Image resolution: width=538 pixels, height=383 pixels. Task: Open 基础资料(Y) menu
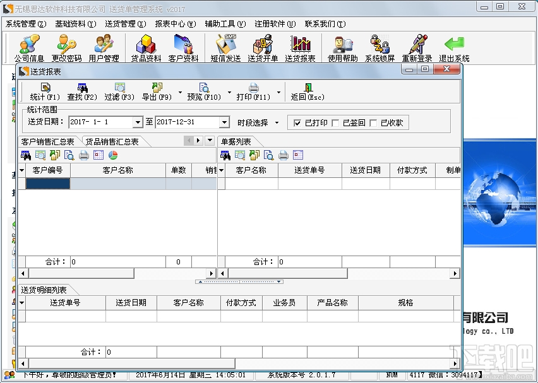[76, 24]
